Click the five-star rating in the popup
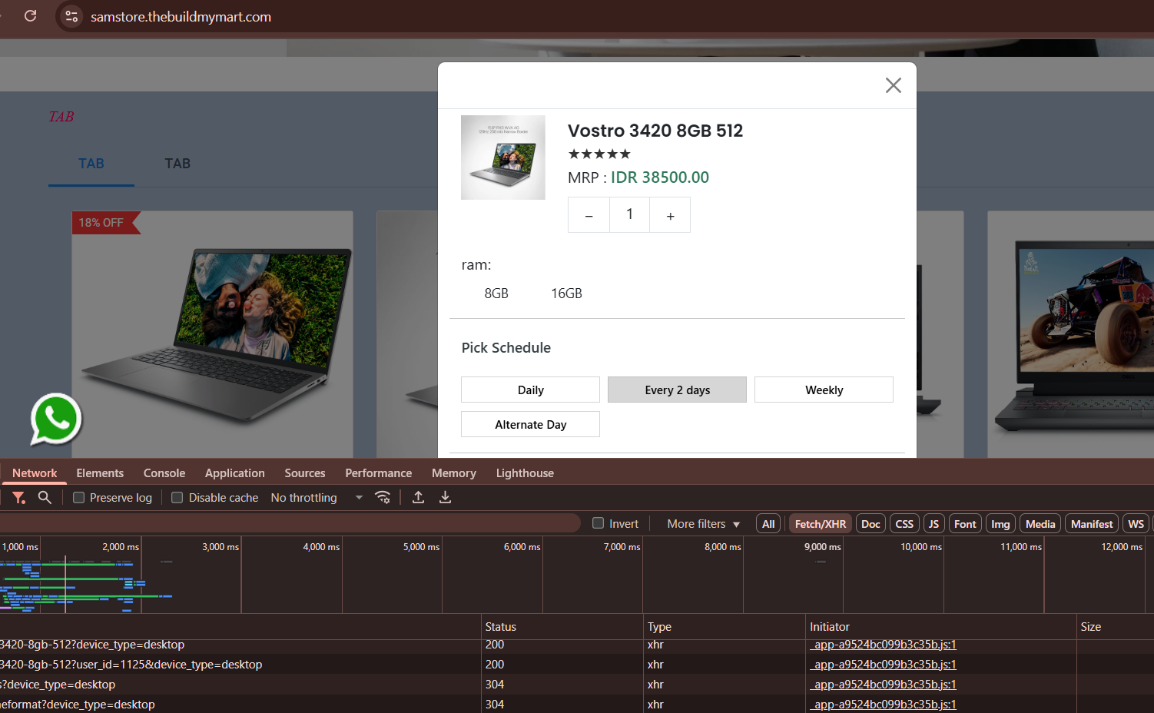The width and height of the screenshot is (1154, 713). pos(599,154)
